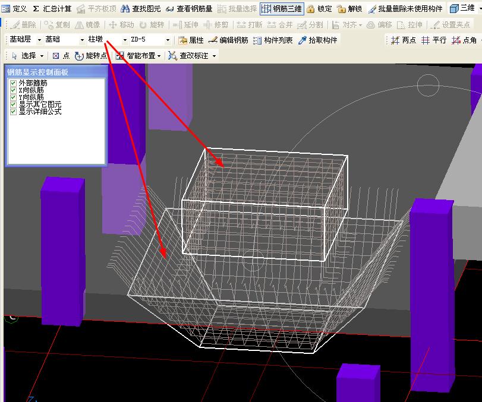Expand 查改标注 dropdown arrow
The image size is (482, 402).
click(215, 56)
